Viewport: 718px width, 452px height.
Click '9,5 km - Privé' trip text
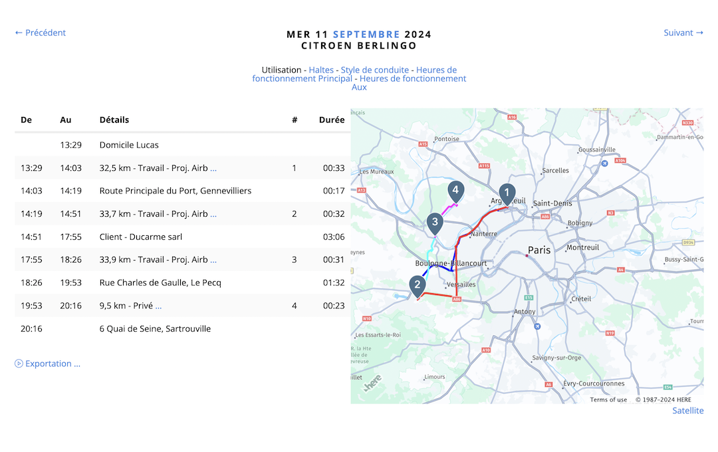[126, 306]
